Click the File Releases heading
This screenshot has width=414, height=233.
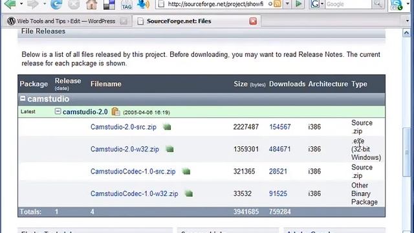click(43, 31)
